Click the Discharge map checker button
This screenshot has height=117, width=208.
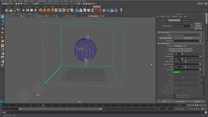pos(200,56)
